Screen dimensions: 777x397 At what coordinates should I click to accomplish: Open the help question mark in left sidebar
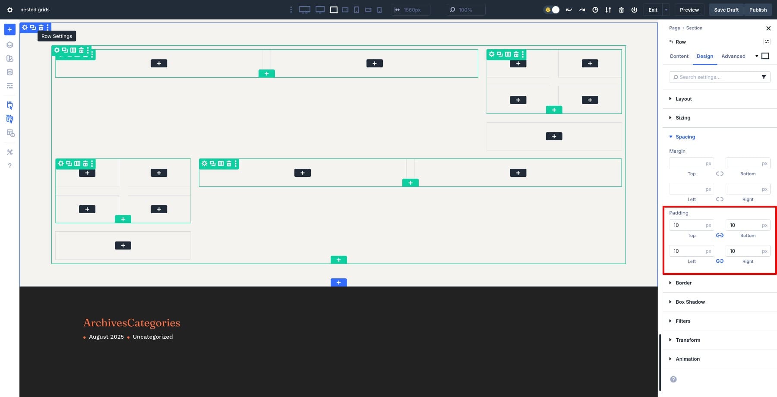9,166
